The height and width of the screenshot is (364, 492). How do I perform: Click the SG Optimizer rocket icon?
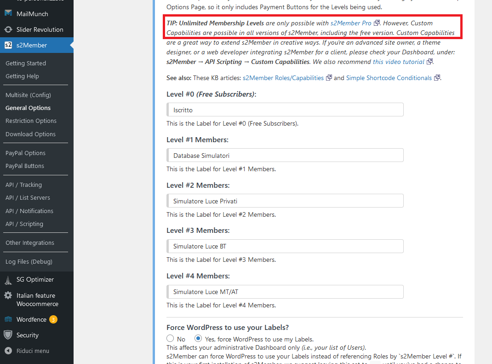pyautogui.click(x=8, y=279)
